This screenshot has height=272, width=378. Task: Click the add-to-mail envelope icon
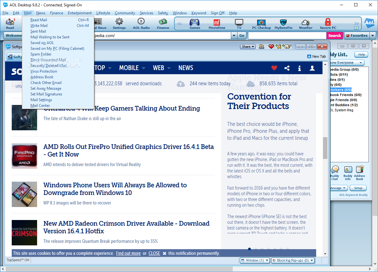(287, 47)
